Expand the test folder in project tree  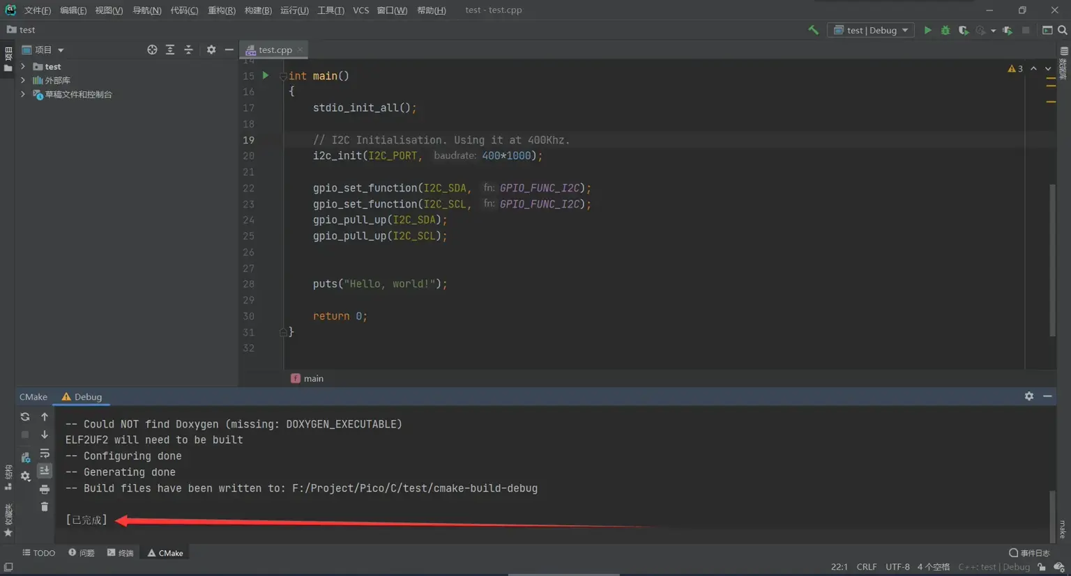[x=23, y=66]
